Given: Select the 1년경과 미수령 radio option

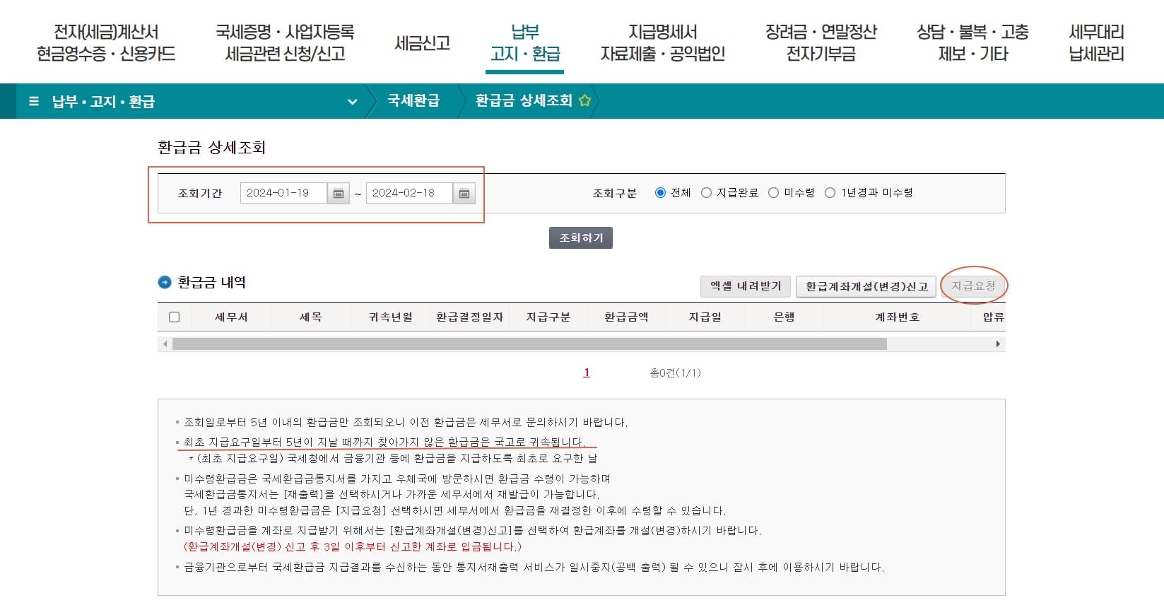Looking at the screenshot, I should [x=830, y=192].
